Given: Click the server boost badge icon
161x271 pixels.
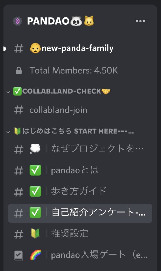Looking at the screenshot, I should (18, 21).
